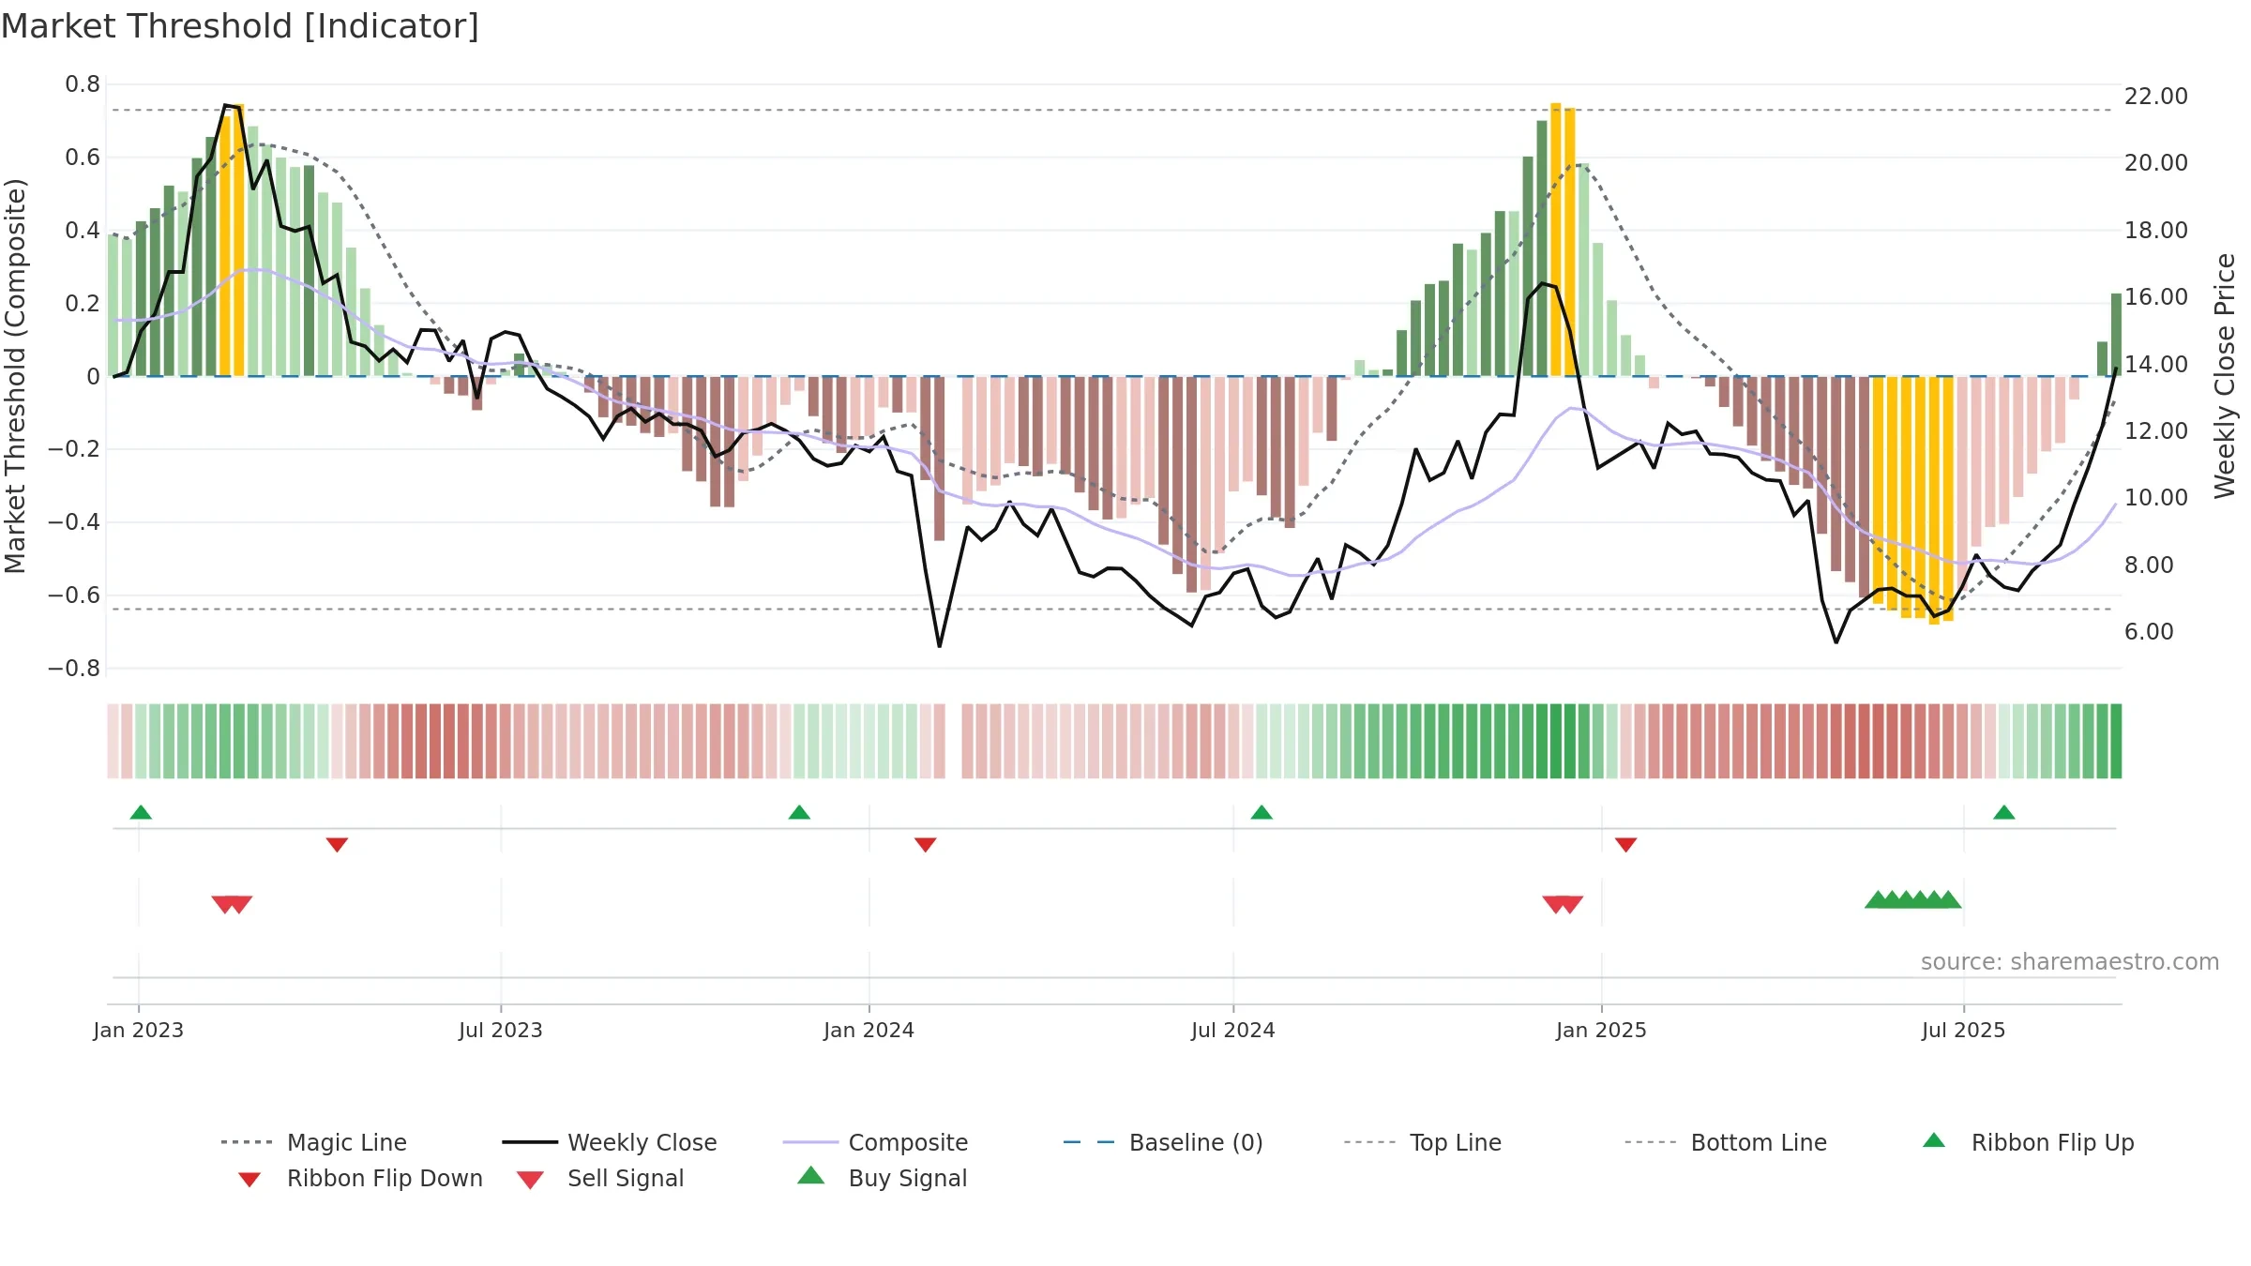The width and height of the screenshot is (2251, 1266).
Task: Click the −0.8 left axis tick
Action: 74,669
